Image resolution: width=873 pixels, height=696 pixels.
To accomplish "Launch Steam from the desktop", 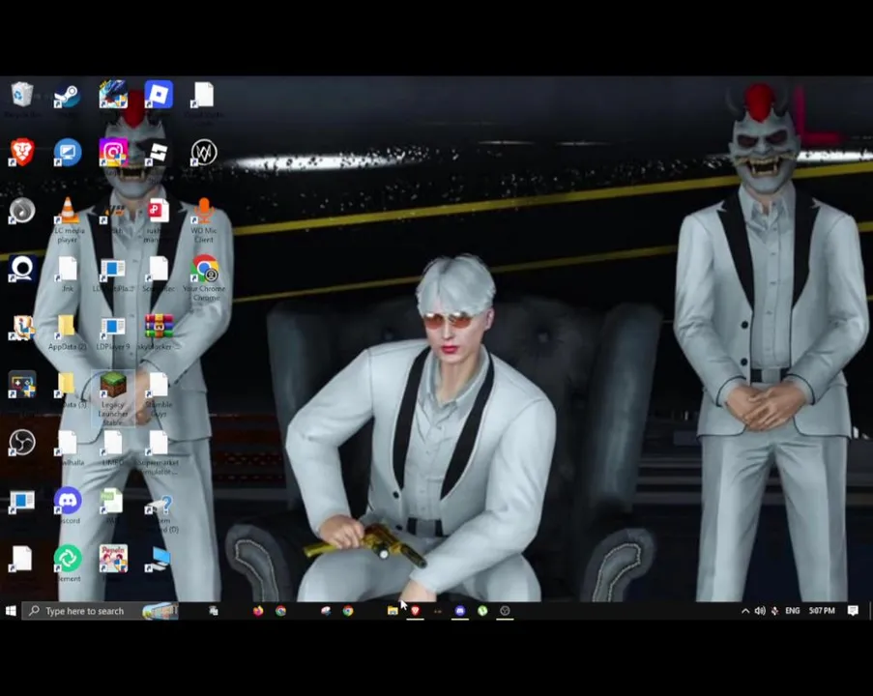I will coord(68,95).
